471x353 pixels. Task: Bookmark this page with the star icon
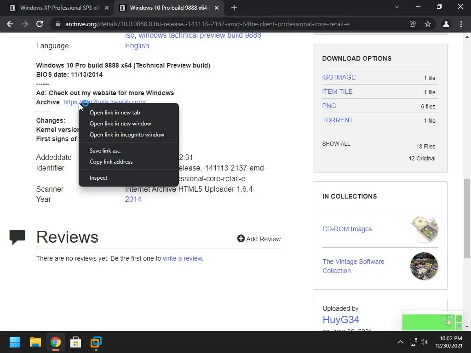click(428, 24)
